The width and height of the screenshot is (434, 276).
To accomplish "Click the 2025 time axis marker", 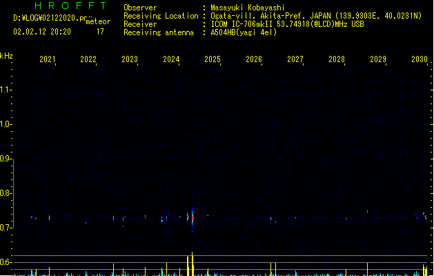I will point(213,59).
